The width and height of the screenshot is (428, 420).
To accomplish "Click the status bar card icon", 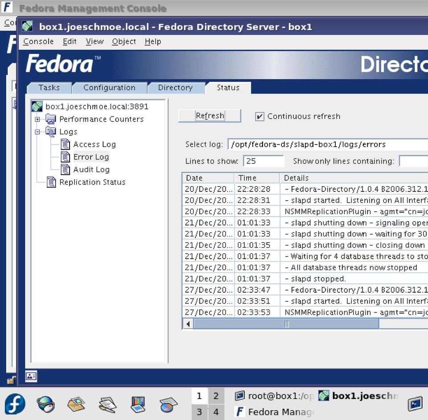I will click(x=31, y=376).
